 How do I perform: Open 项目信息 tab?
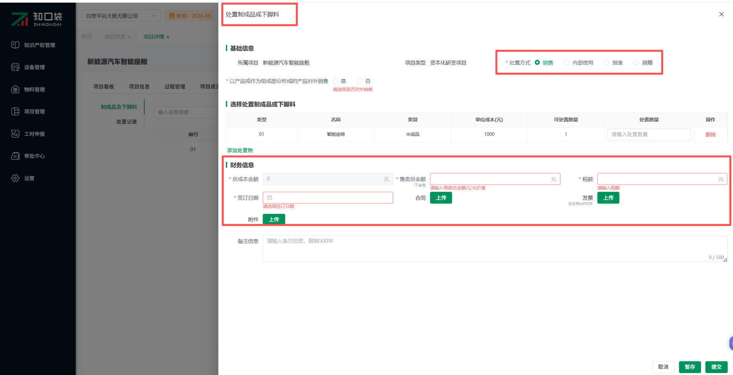[139, 87]
